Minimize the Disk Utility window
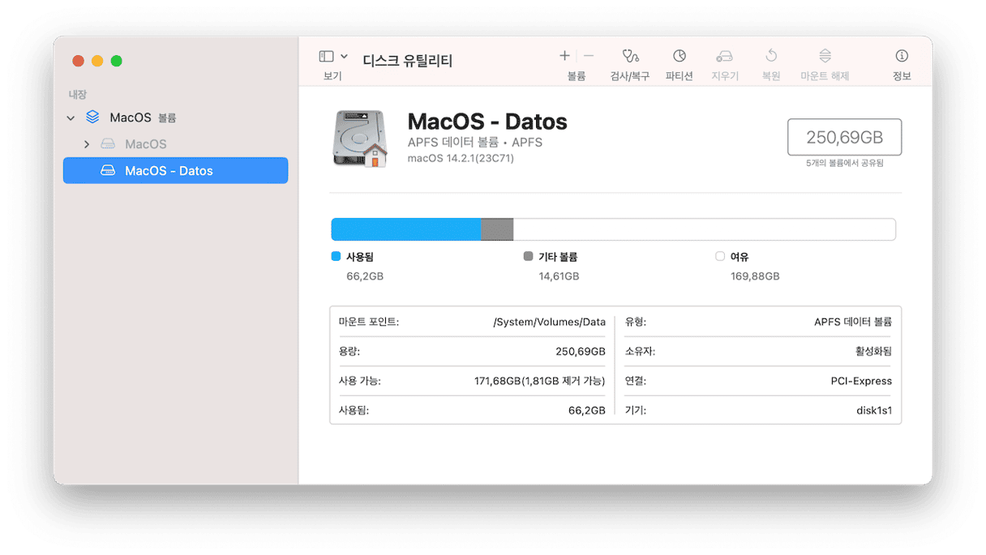 [x=97, y=61]
